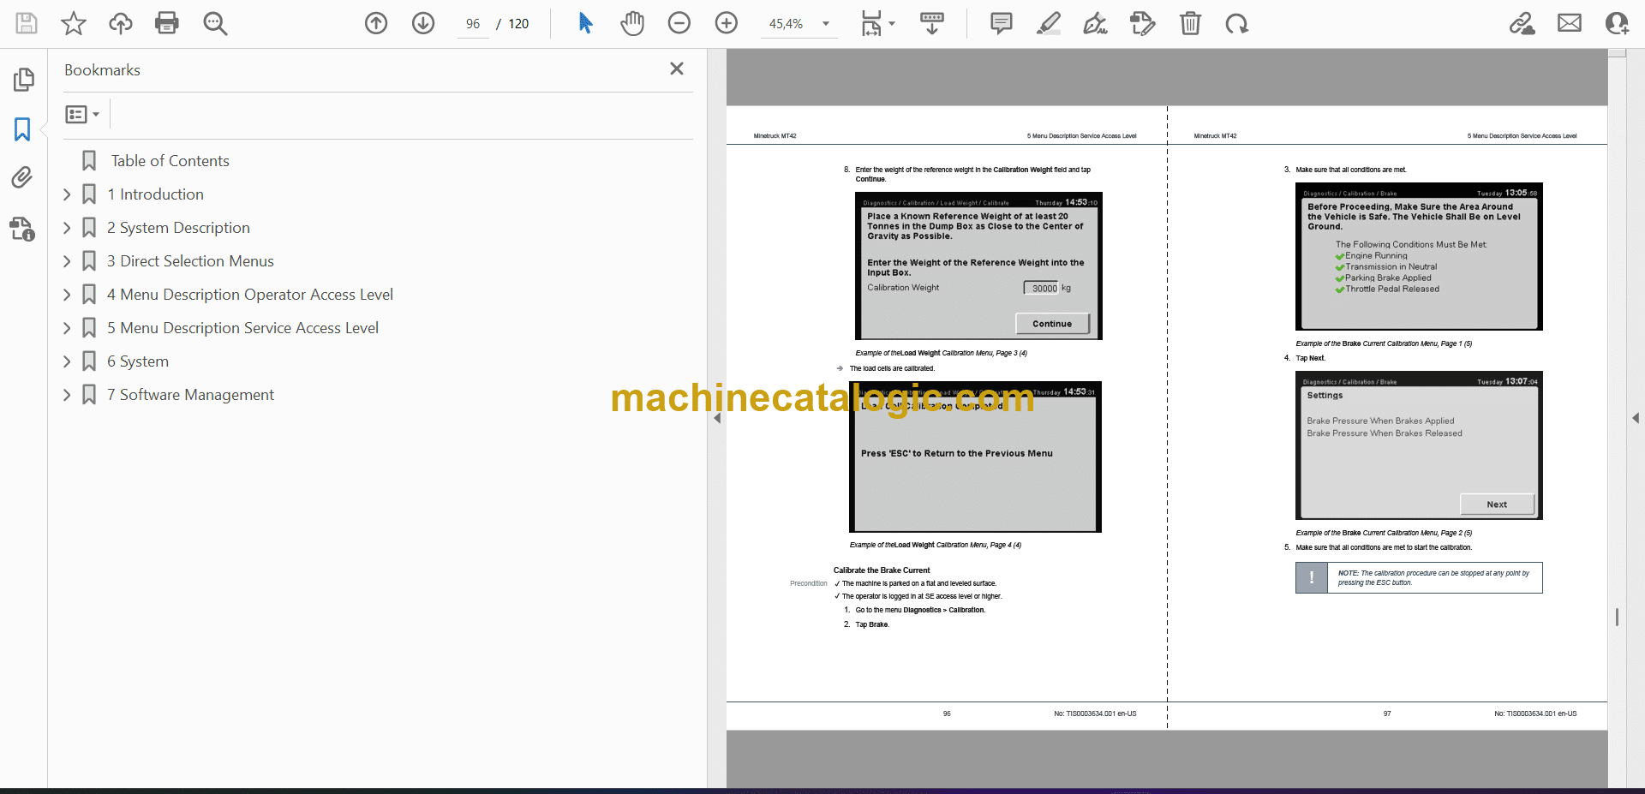Close the Bookmarks panel

(677, 69)
